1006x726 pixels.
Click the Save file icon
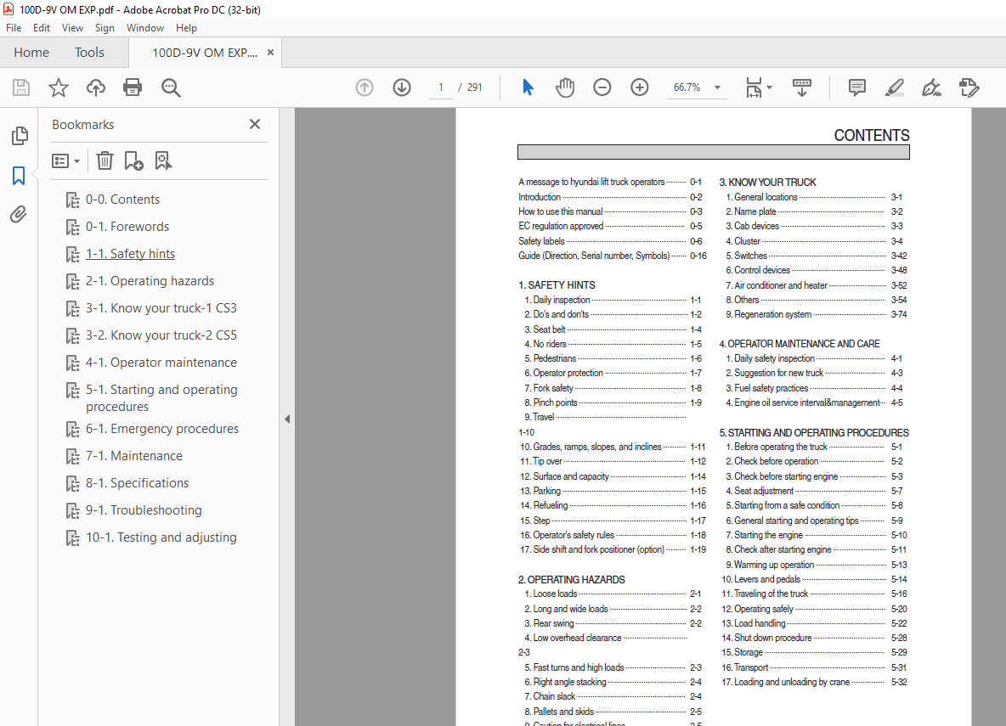coord(21,87)
